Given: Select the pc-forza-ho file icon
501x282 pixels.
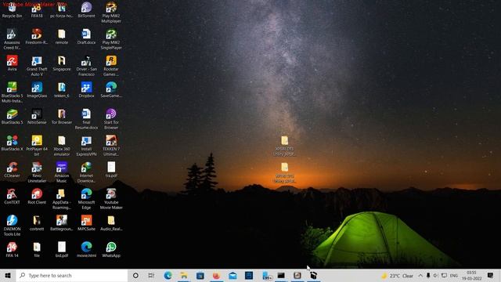Looking at the screenshot, I should (x=62, y=9).
